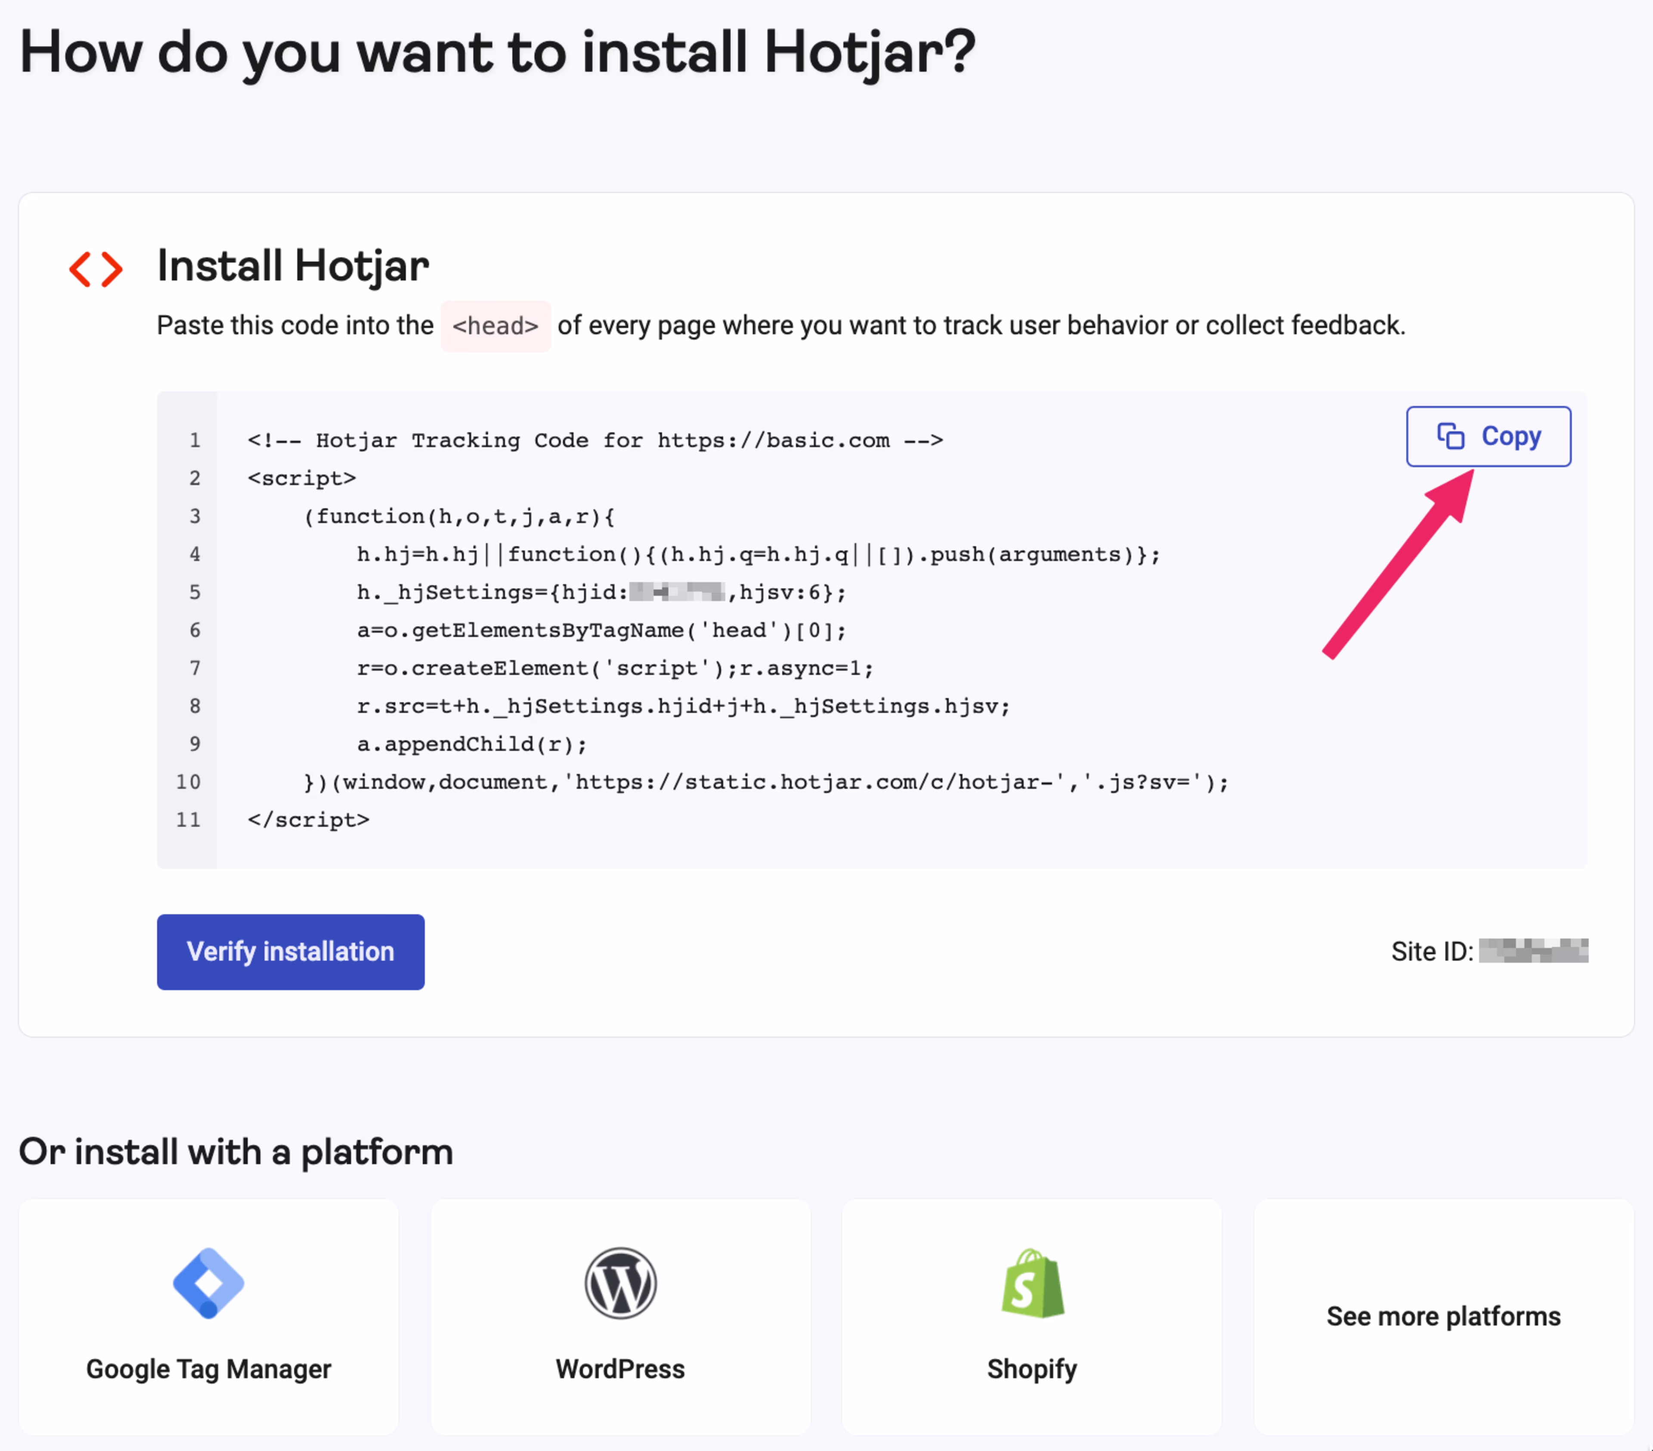Viewport: 1653px width, 1451px height.
Task: Click the closing </script> line in code
Action: [308, 820]
